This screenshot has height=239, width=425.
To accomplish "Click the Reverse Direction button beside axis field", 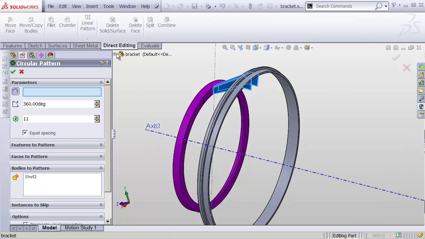I will [x=16, y=92].
